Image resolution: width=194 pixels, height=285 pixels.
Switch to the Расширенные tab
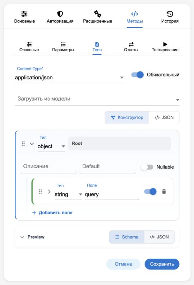click(98, 17)
